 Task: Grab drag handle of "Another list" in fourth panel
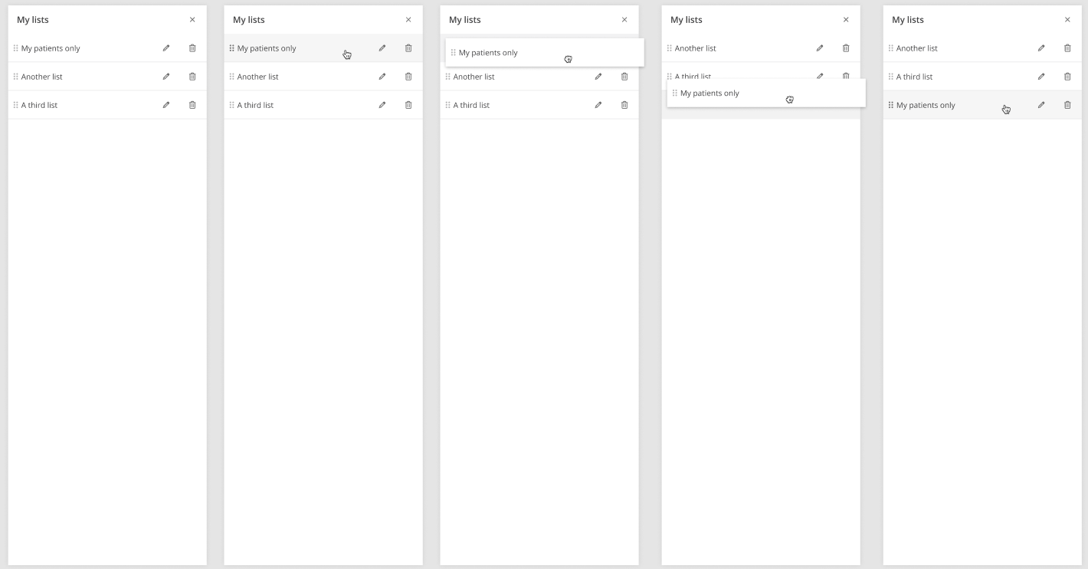tap(669, 48)
